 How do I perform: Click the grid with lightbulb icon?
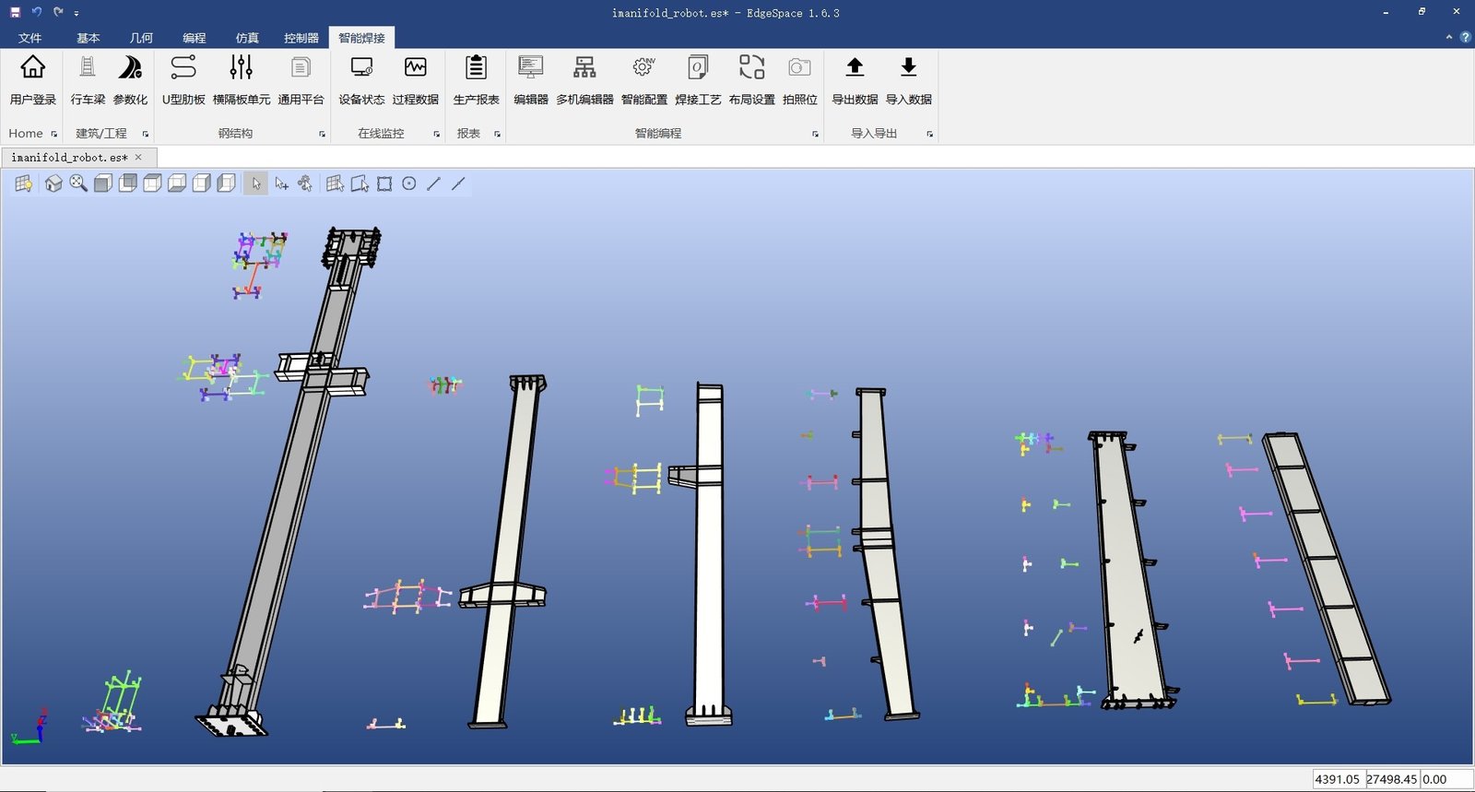[x=23, y=183]
